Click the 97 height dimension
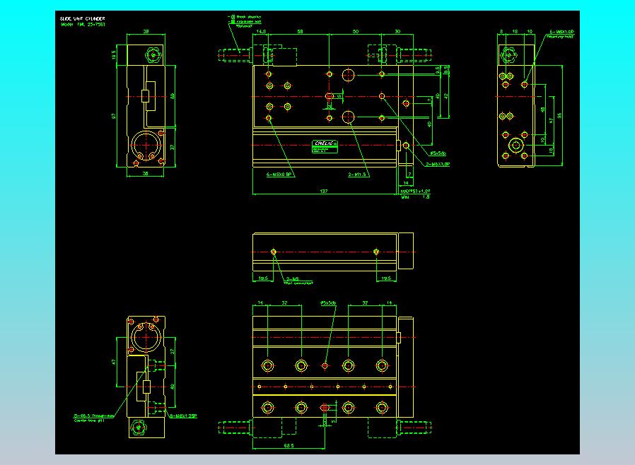The image size is (635, 465). click(114, 116)
